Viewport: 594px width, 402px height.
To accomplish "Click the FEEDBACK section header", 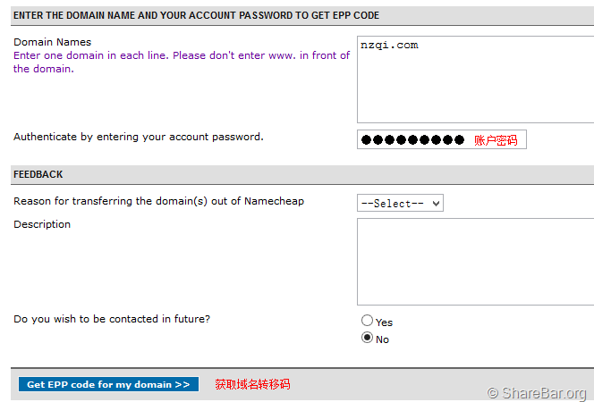I will coord(38,174).
